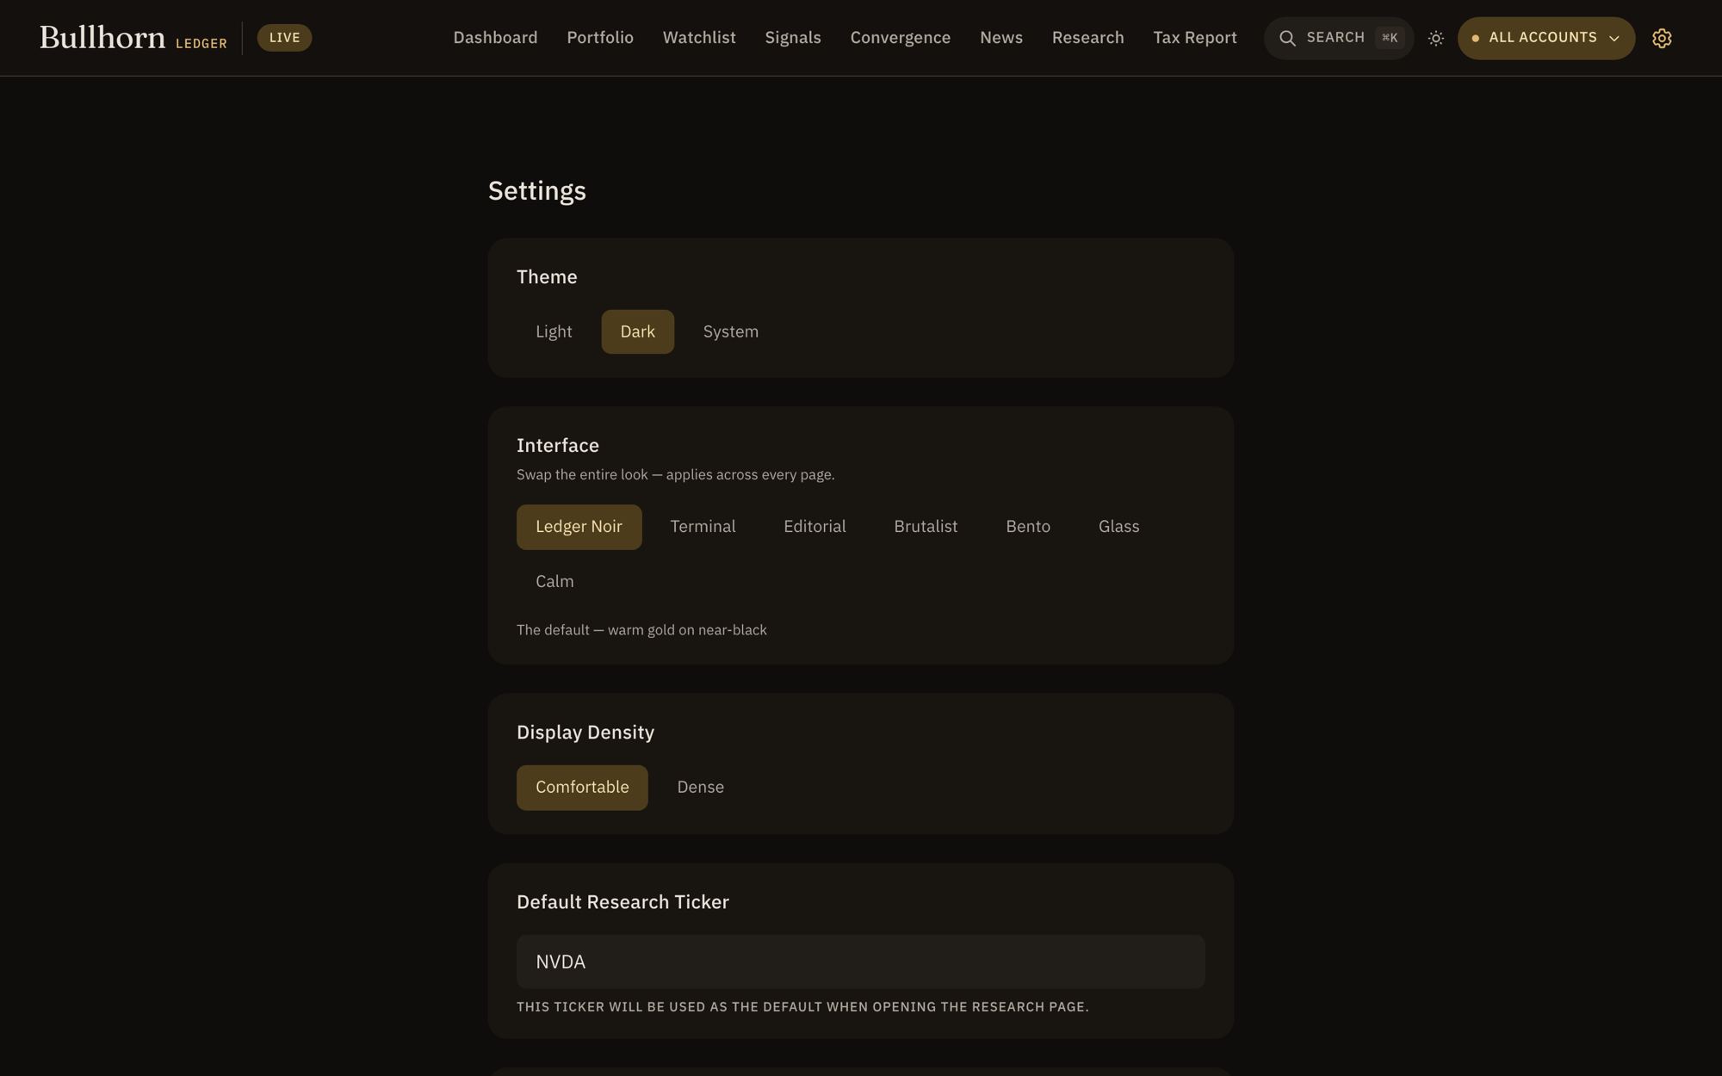Apply the Glass interface style
This screenshot has height=1076, width=1722.
click(x=1118, y=527)
